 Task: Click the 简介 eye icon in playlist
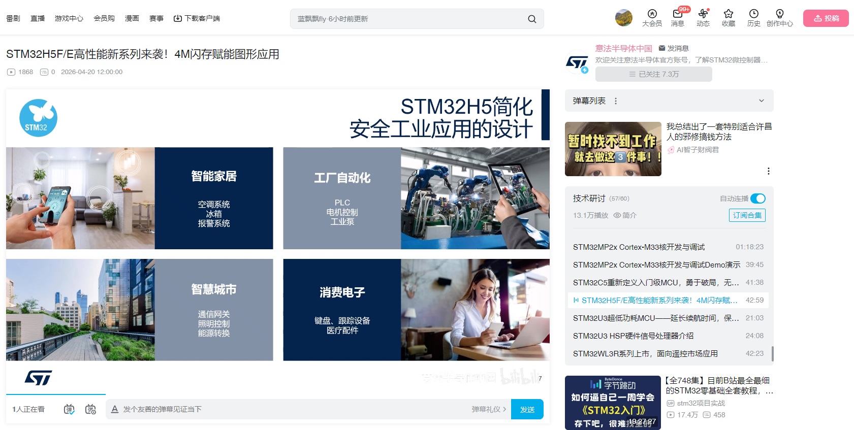tap(617, 215)
